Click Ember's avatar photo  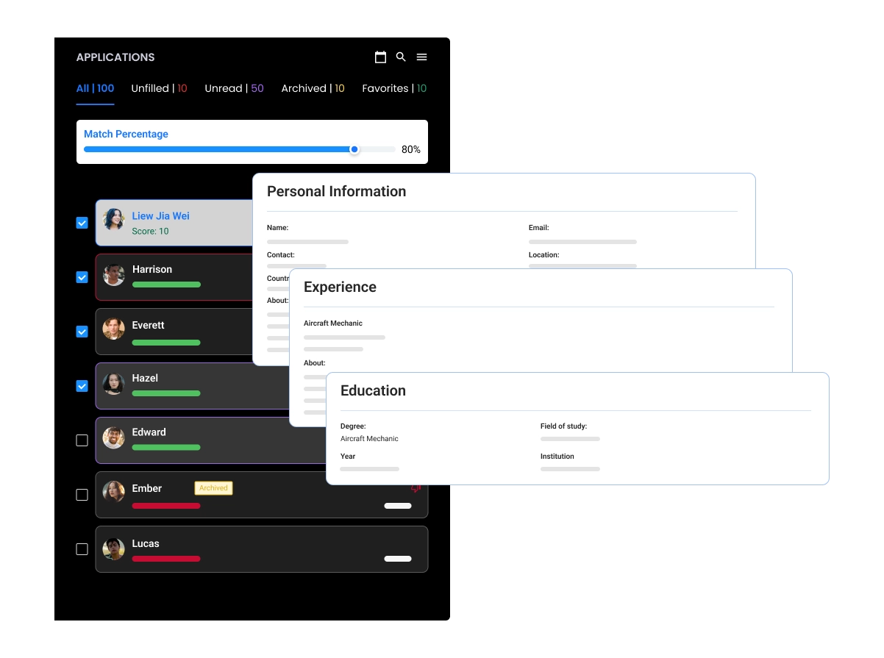click(x=113, y=493)
